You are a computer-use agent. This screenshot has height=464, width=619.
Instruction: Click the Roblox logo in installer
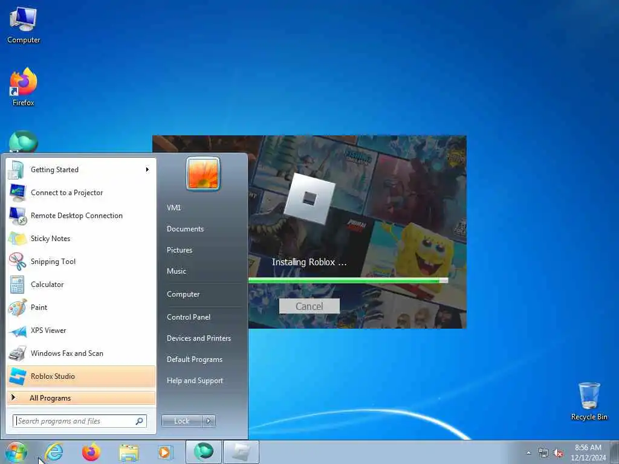tap(309, 198)
